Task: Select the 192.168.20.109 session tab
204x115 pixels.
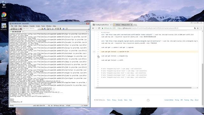Action: click(17, 32)
